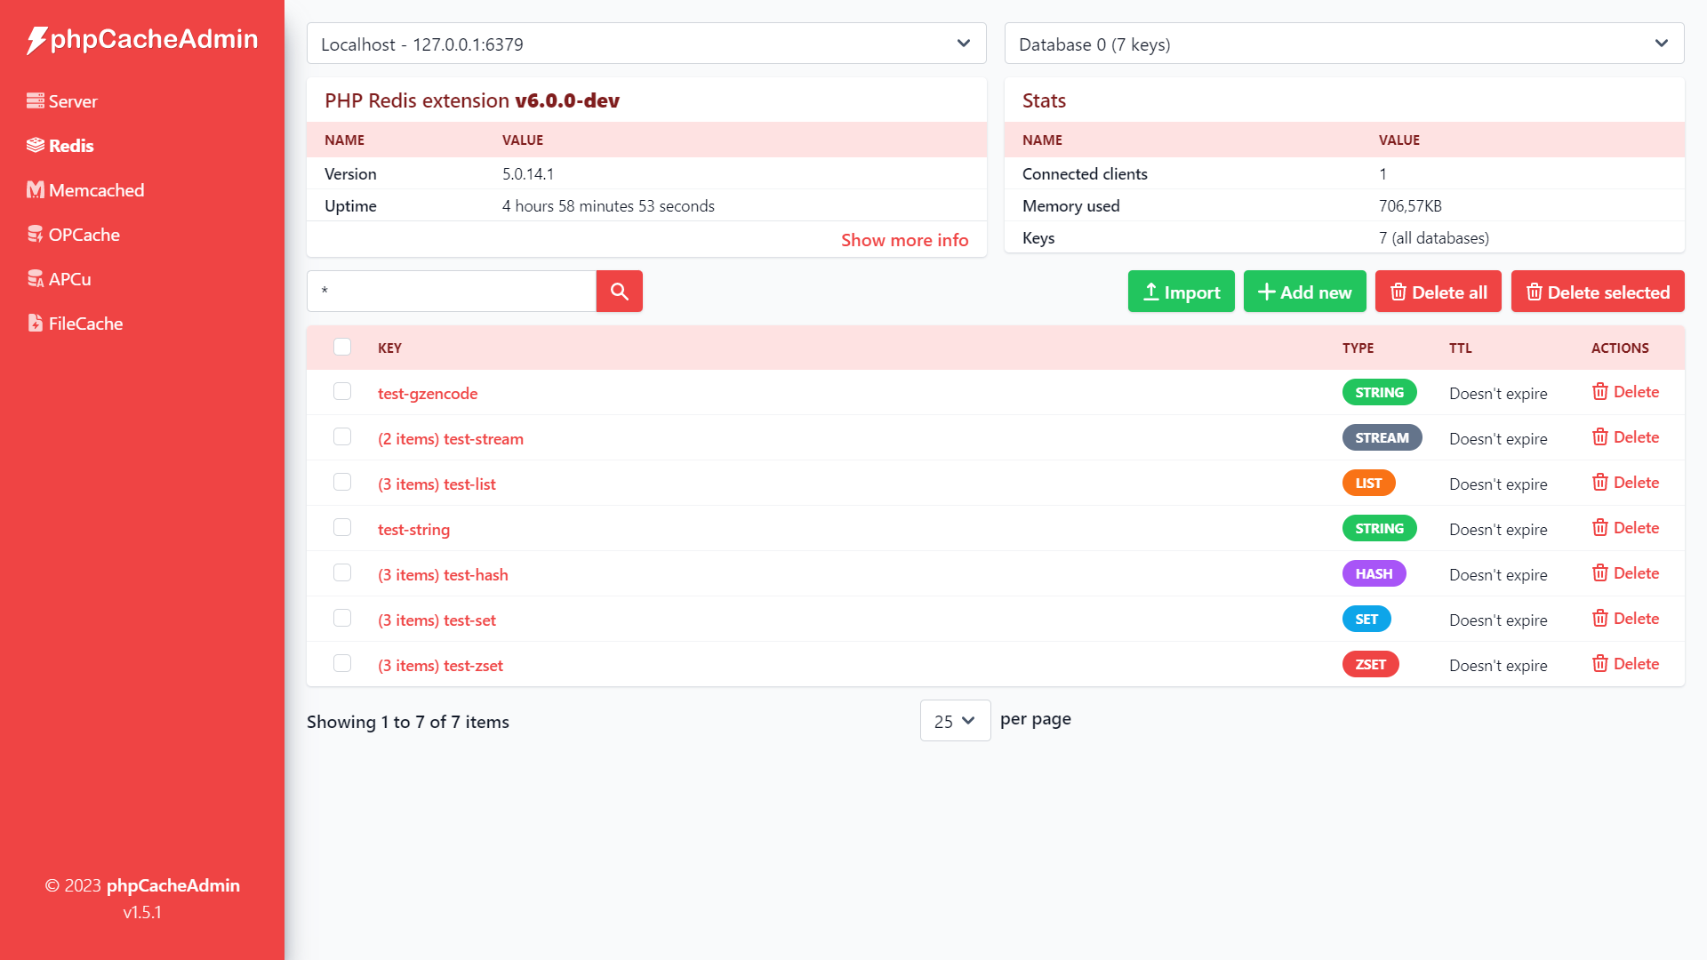Click the Memcached M icon in sidebar
The height and width of the screenshot is (960, 1707).
point(36,190)
